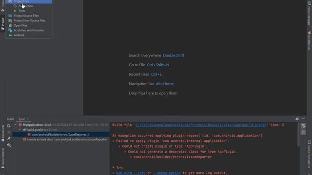Switch to the Build tab

point(10,119)
